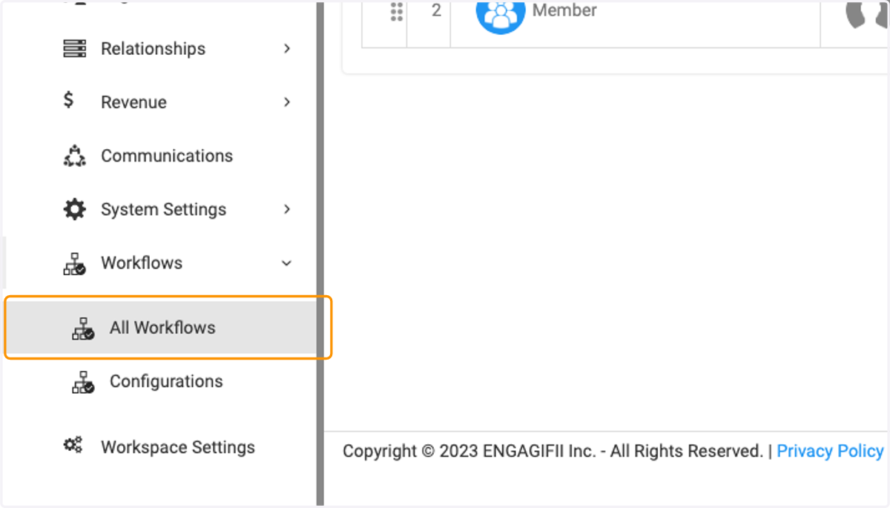Click the Configurations hierarchy icon
This screenshot has width=890, height=508.
pyautogui.click(x=83, y=381)
